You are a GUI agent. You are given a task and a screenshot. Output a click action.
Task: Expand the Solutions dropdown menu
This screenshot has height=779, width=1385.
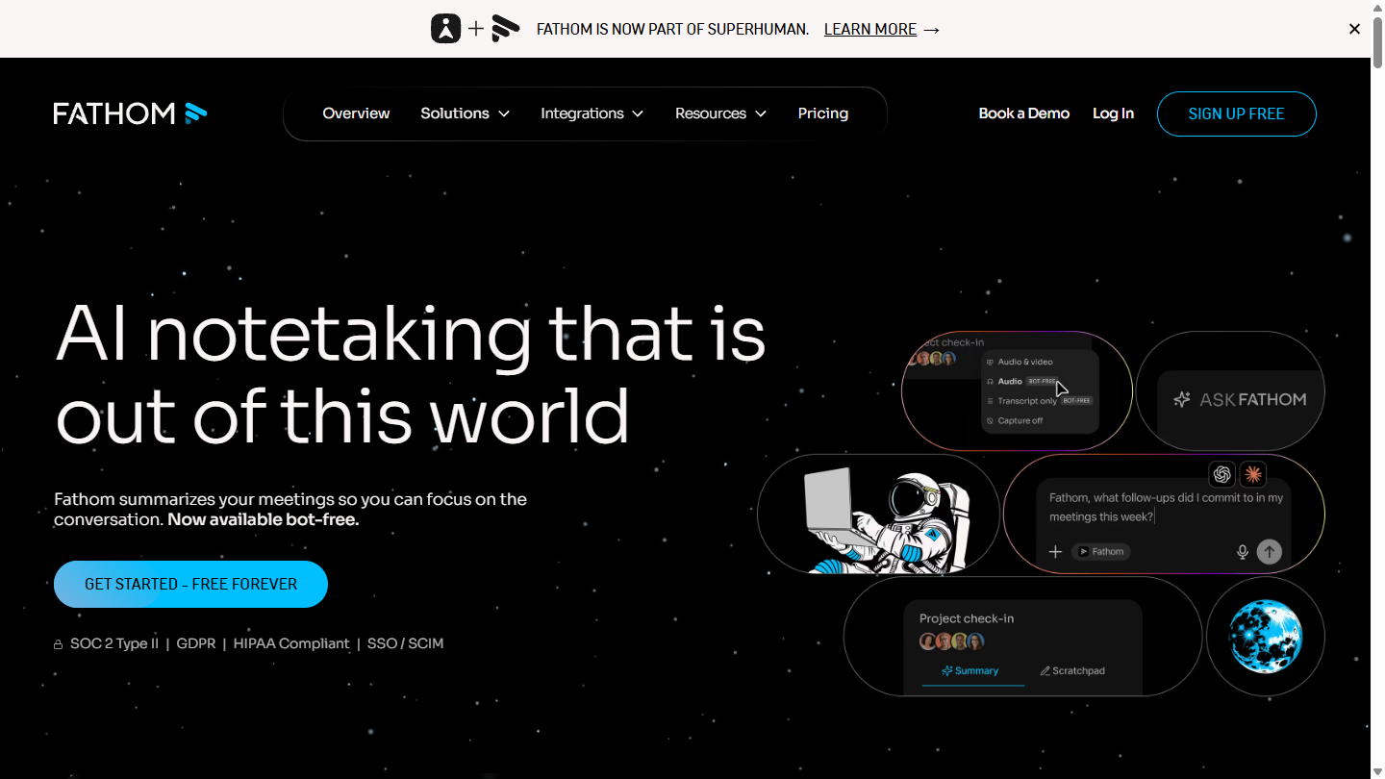click(465, 113)
